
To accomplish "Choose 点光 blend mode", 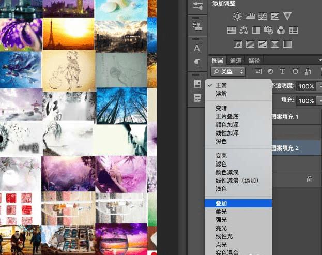I will coord(238,245).
